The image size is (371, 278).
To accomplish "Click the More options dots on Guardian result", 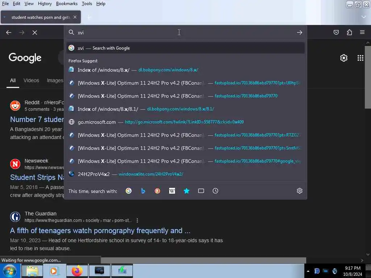I will tap(137, 220).
